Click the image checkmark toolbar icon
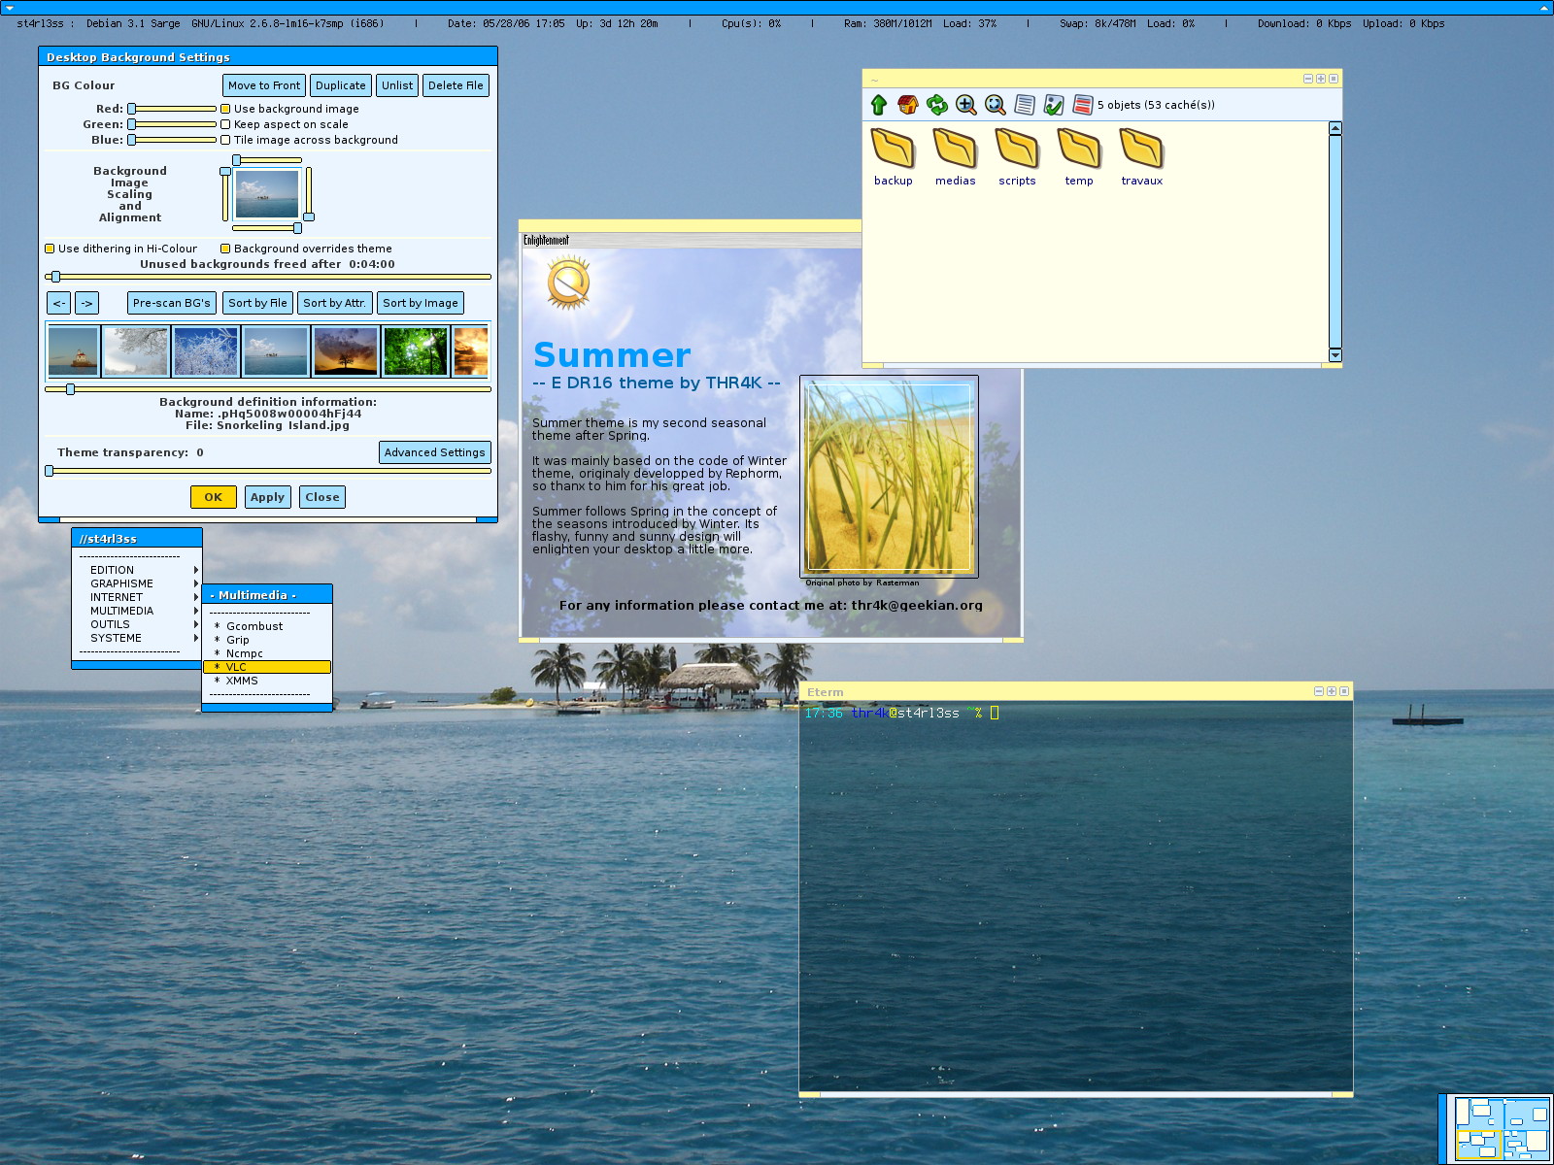Screen dimensions: 1554x1165 click(x=1054, y=105)
